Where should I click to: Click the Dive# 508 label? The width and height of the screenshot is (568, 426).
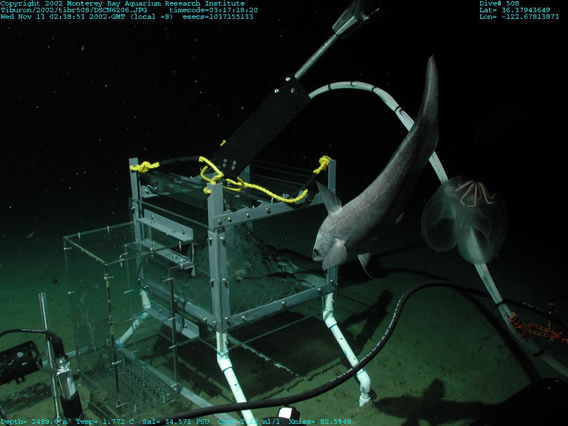(x=499, y=3)
